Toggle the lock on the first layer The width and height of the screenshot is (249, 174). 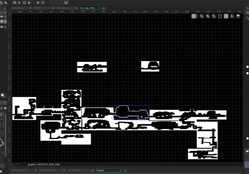pyautogui.click(x=5, y=17)
